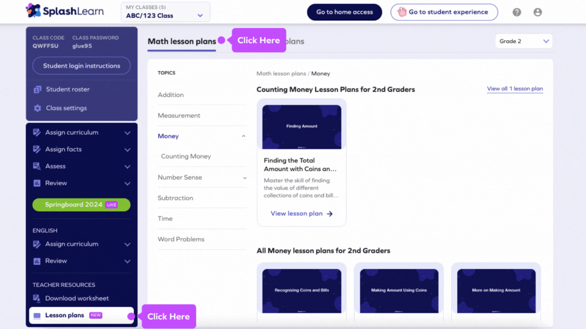Click class password glue95 text

pyautogui.click(x=82, y=46)
